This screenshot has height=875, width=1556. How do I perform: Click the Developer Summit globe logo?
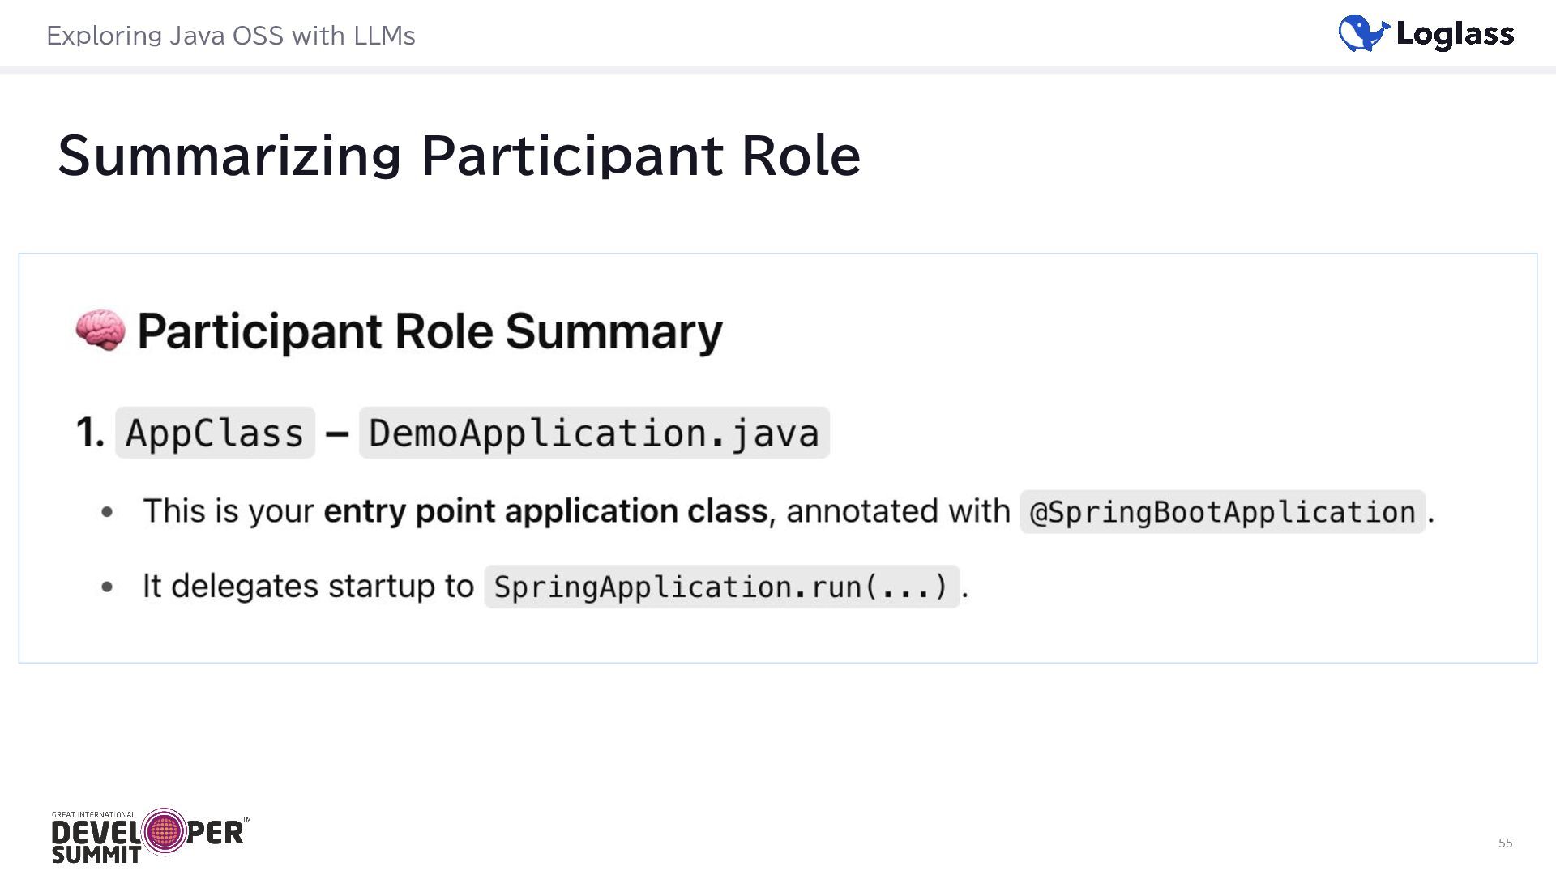point(165,831)
